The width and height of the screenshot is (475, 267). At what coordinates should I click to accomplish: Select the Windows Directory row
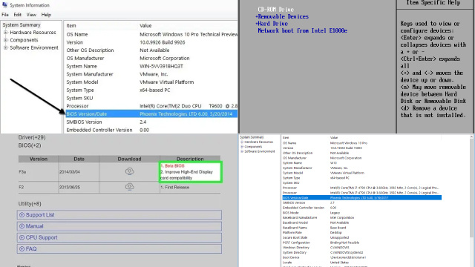tap(361, 247)
